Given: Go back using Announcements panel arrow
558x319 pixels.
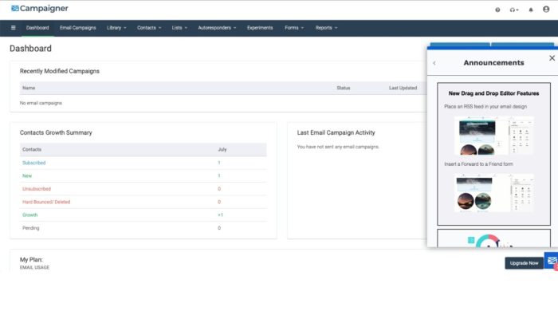Looking at the screenshot, I should point(434,63).
